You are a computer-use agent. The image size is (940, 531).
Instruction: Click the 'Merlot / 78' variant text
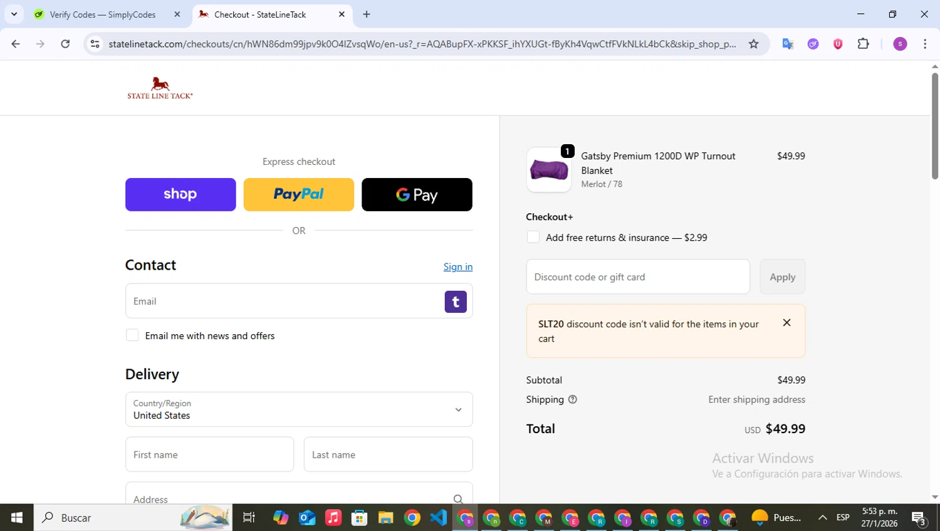(x=602, y=184)
